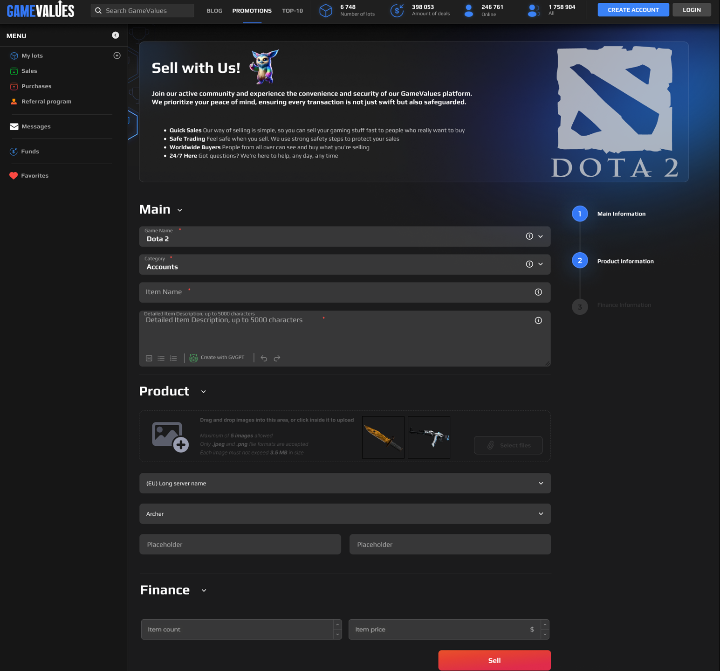Image resolution: width=720 pixels, height=671 pixels.
Task: Show info for Detailed Item Description
Action: [538, 320]
